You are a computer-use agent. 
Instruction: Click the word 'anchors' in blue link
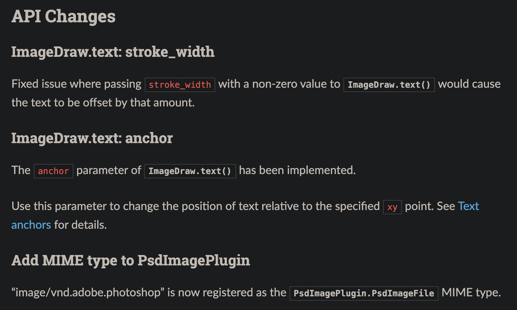tap(31, 225)
